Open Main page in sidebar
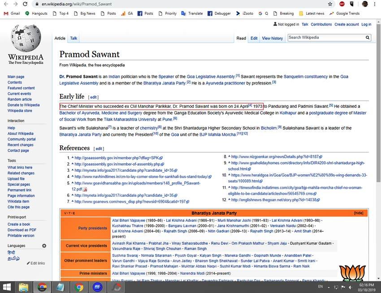 click(16, 76)
